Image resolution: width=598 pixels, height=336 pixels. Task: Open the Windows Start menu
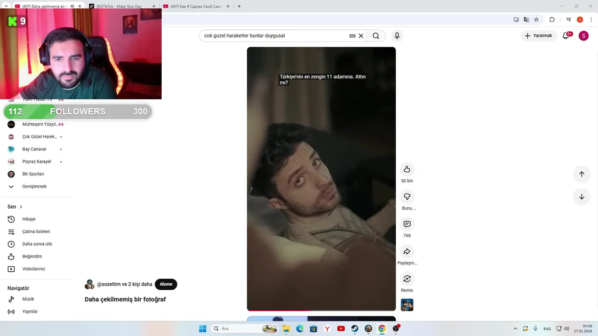202,329
